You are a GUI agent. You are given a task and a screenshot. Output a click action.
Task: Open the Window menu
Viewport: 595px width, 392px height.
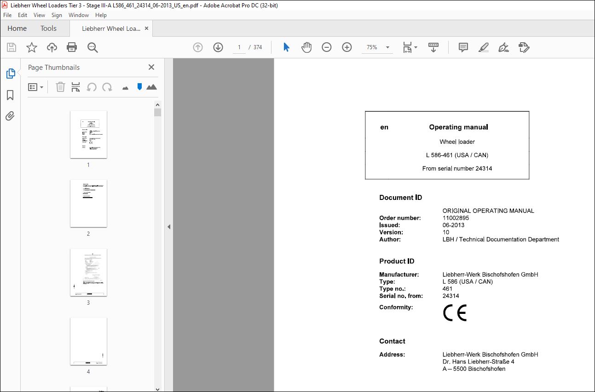pyautogui.click(x=79, y=15)
